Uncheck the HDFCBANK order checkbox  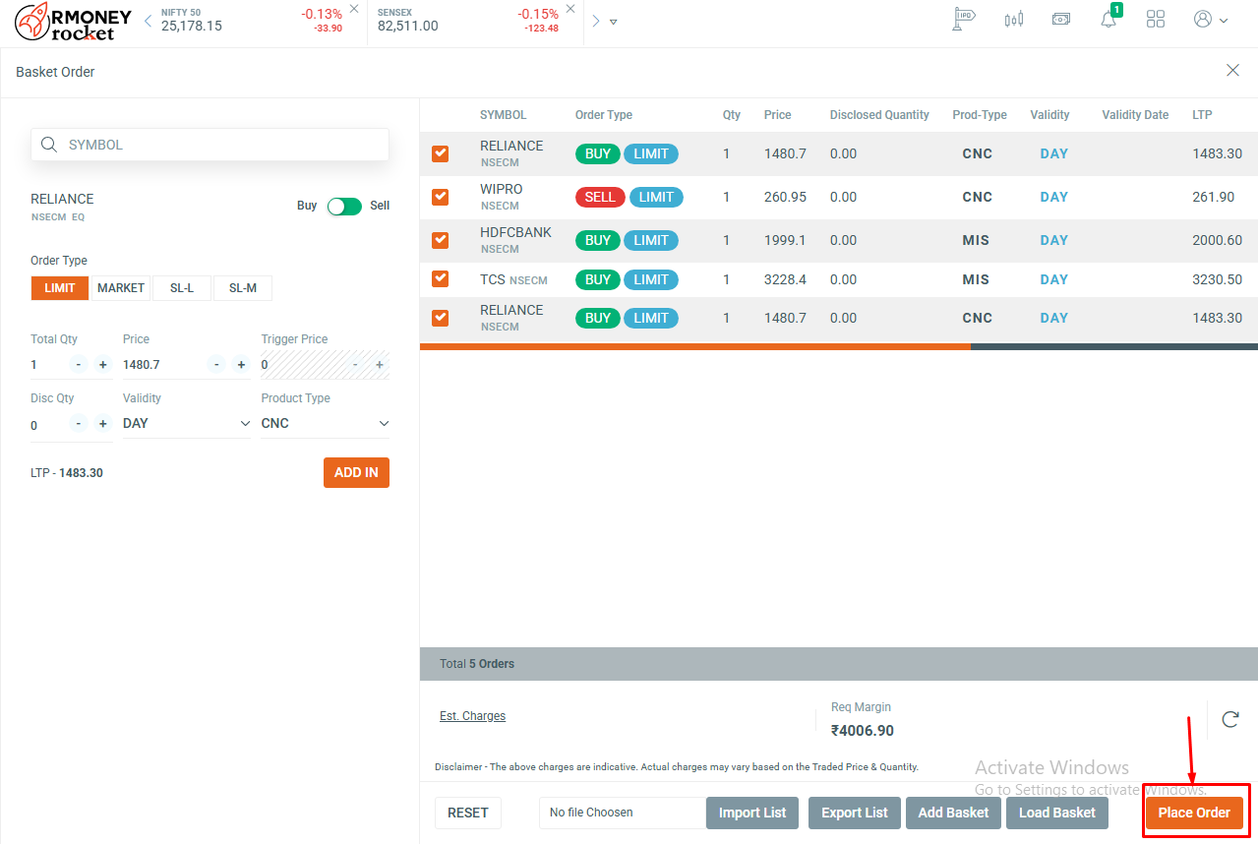pos(440,240)
